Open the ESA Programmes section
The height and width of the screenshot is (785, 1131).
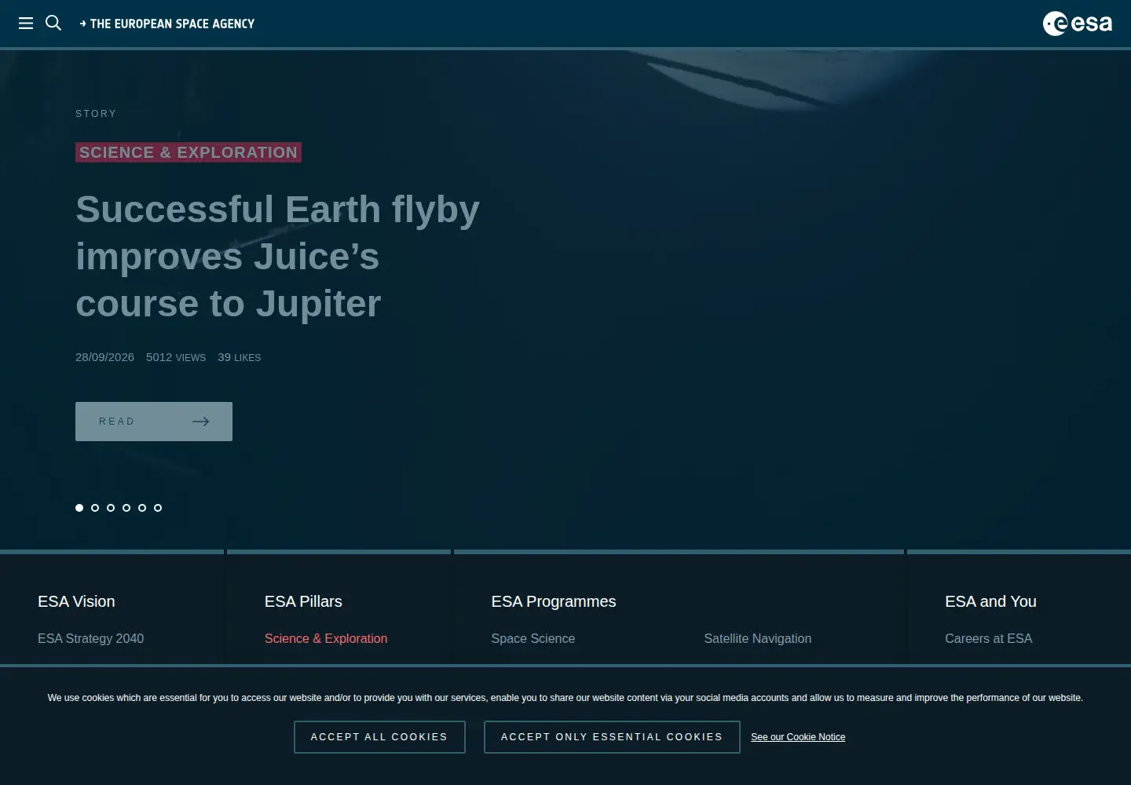554,601
